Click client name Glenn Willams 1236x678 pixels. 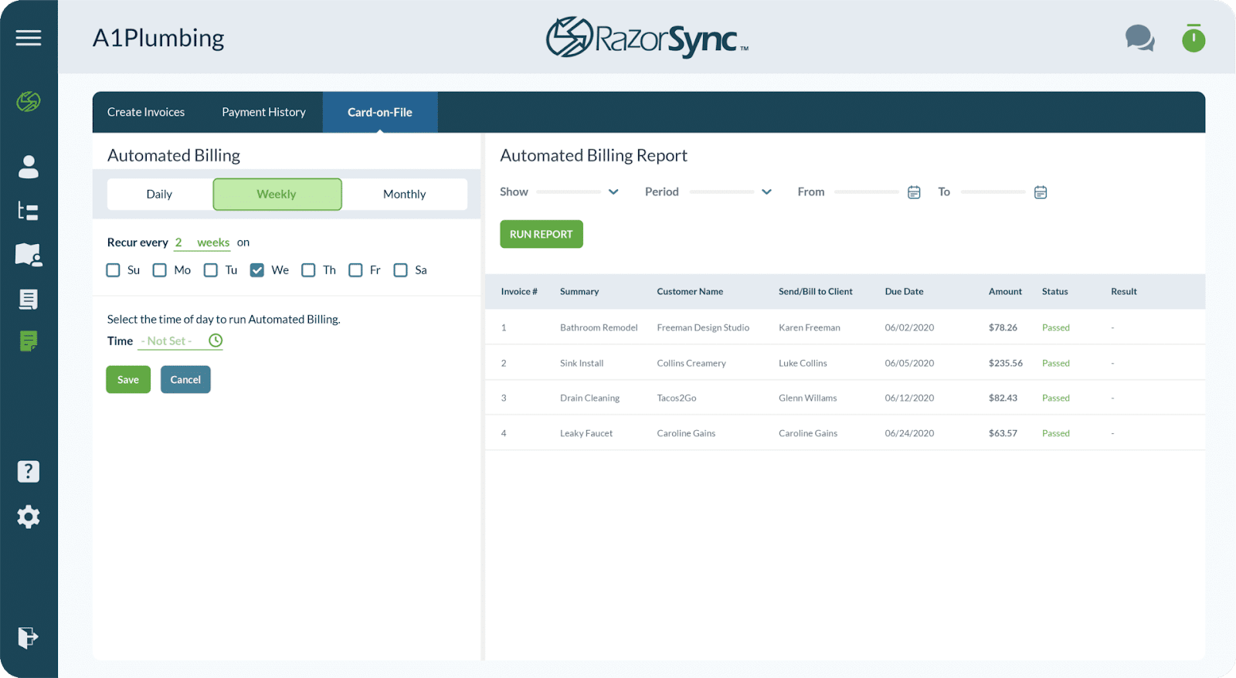pos(807,398)
